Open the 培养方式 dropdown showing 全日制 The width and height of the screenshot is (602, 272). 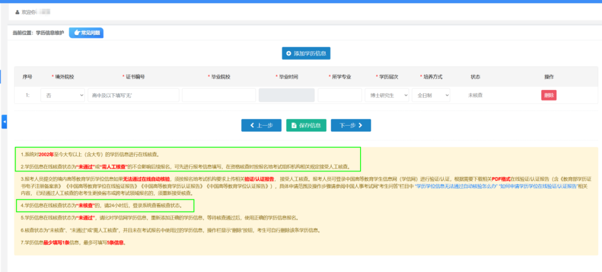(x=431, y=95)
